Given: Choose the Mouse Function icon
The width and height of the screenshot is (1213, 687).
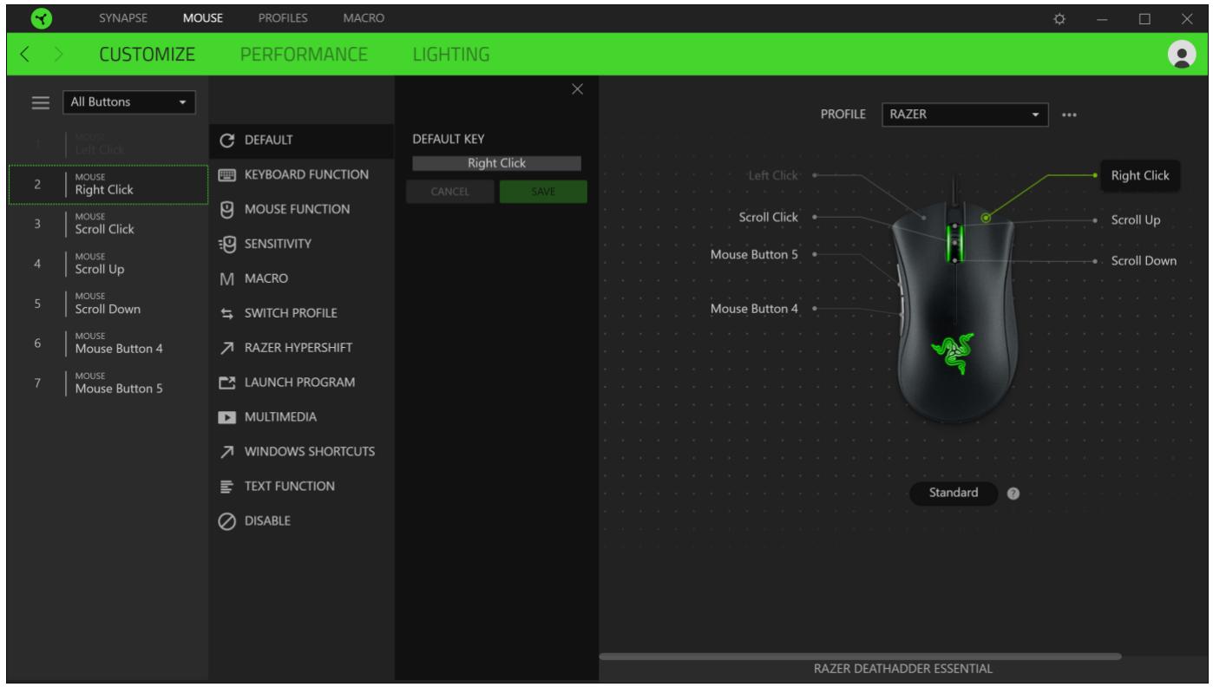Looking at the screenshot, I should point(228,209).
